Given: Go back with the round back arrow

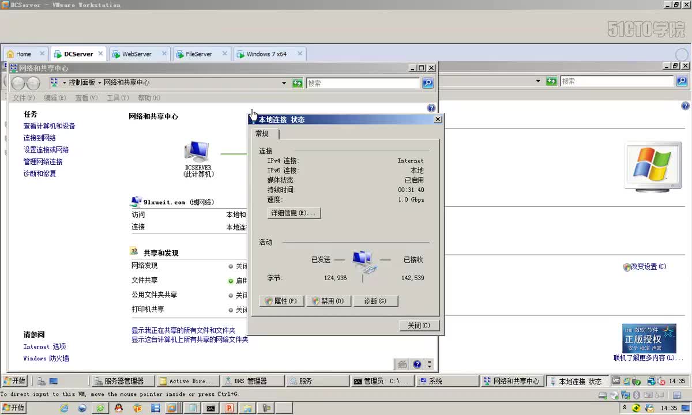Looking at the screenshot, I should [18, 83].
